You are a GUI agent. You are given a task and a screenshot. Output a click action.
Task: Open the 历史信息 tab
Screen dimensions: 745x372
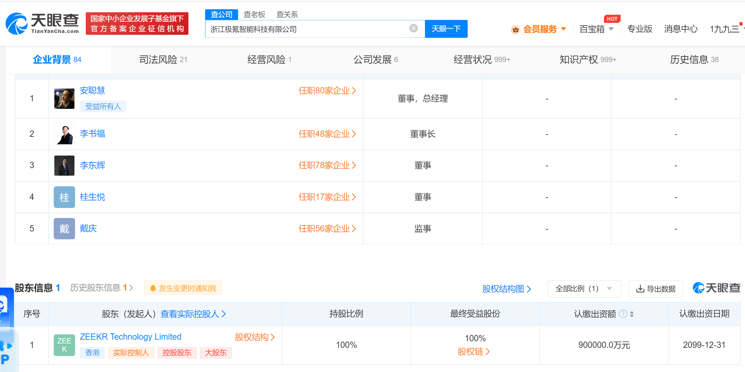pos(694,60)
